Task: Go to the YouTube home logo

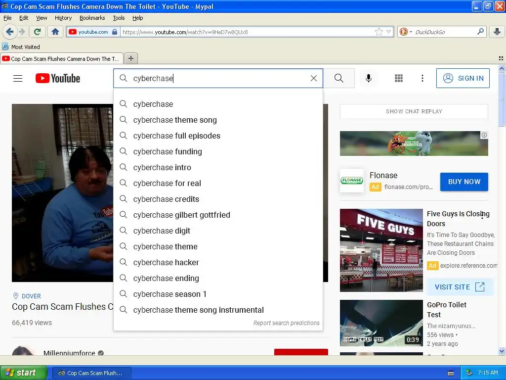Action: [x=58, y=78]
